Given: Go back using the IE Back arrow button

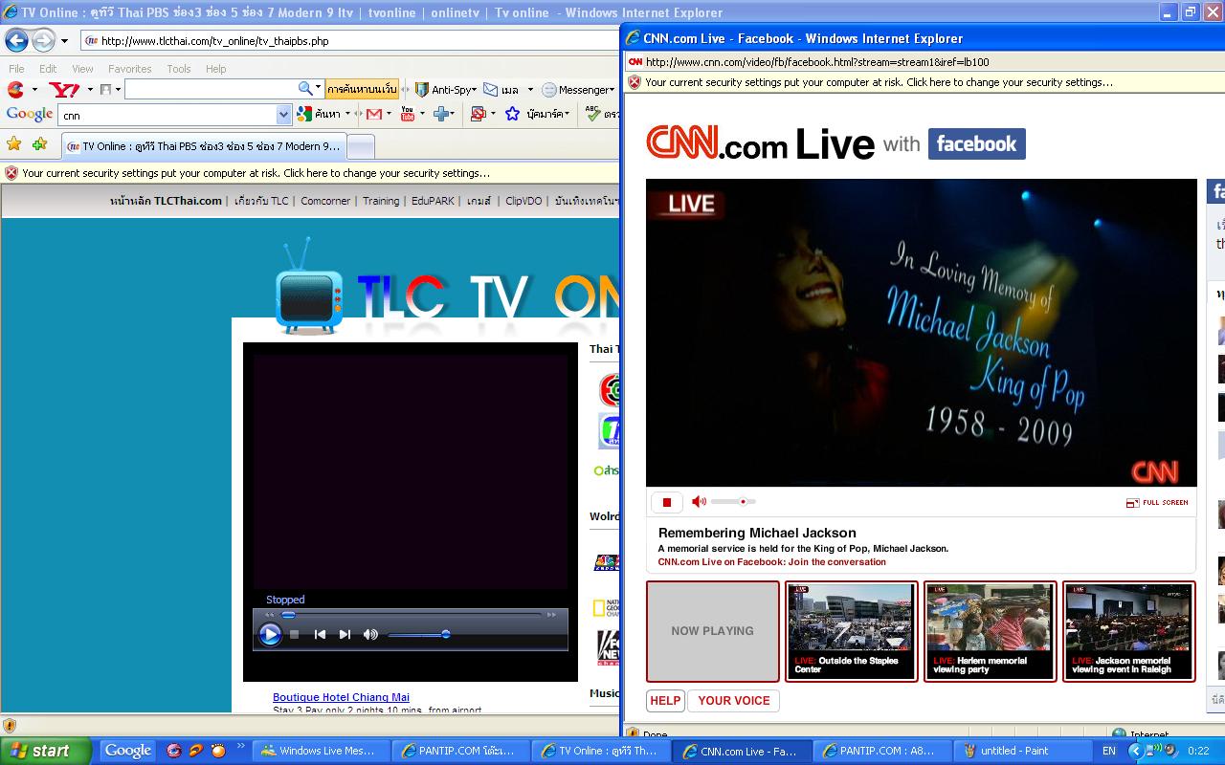Looking at the screenshot, I should [x=17, y=40].
